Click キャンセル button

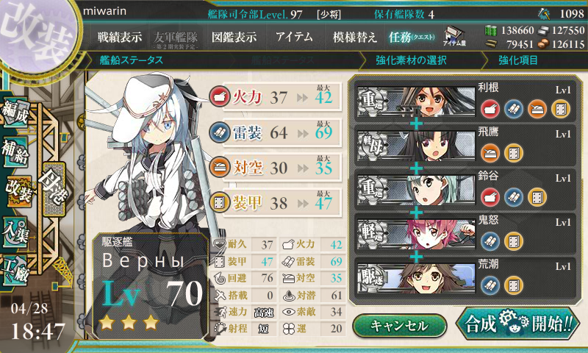coord(400,325)
